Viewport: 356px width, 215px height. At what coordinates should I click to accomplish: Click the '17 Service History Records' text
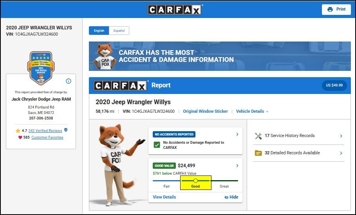(290, 136)
